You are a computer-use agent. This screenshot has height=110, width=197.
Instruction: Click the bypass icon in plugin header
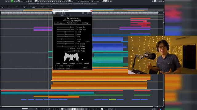coord(56,13)
